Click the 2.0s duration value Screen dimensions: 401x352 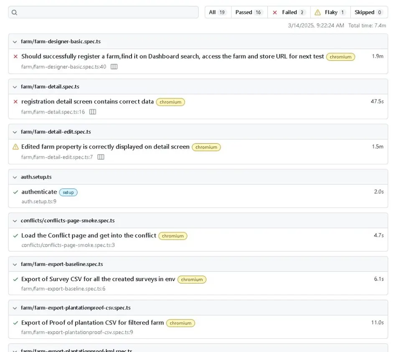coord(379,192)
